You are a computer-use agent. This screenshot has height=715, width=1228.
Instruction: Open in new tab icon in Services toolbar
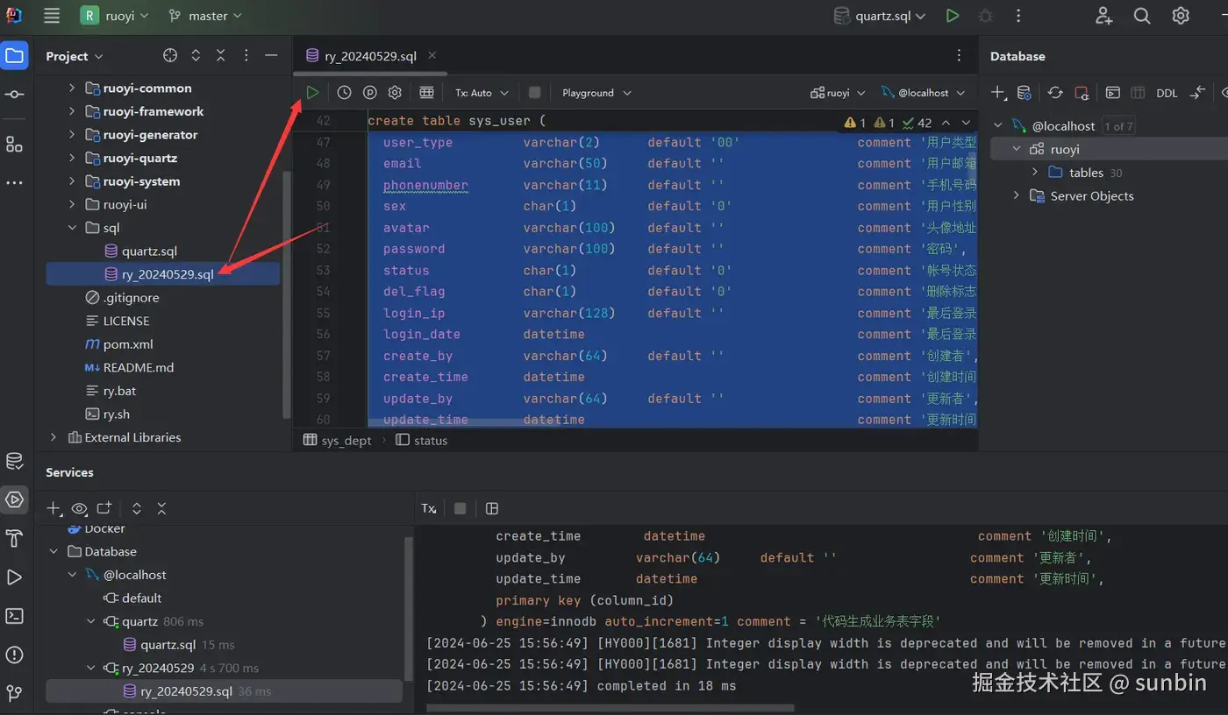tap(104, 508)
